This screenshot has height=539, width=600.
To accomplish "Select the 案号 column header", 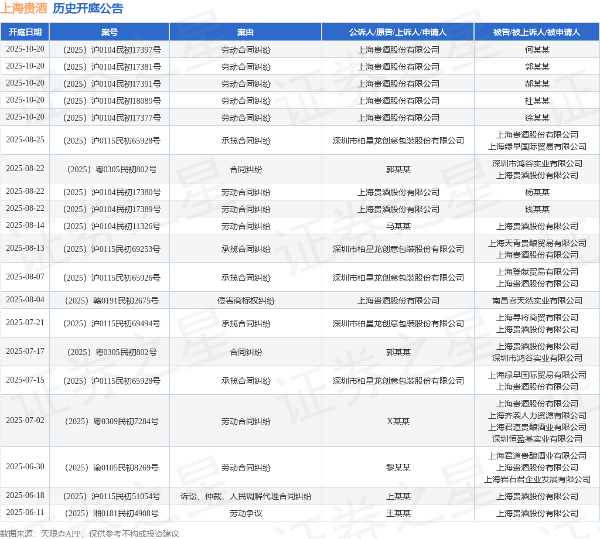I will click(110, 32).
